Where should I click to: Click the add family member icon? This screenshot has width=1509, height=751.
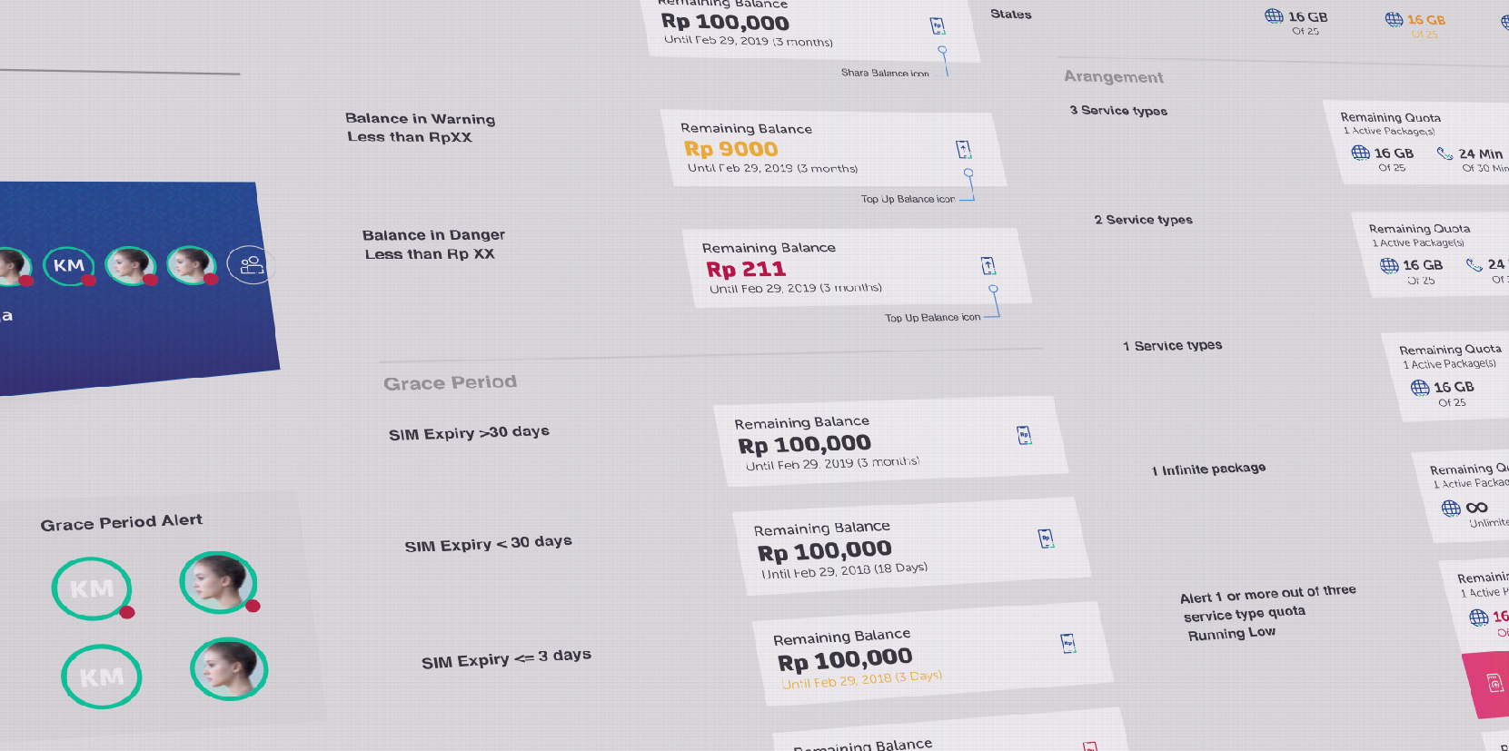(x=250, y=265)
